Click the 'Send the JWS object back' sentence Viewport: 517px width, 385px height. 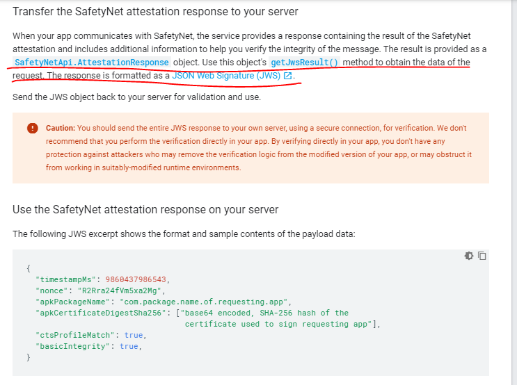[x=136, y=97]
